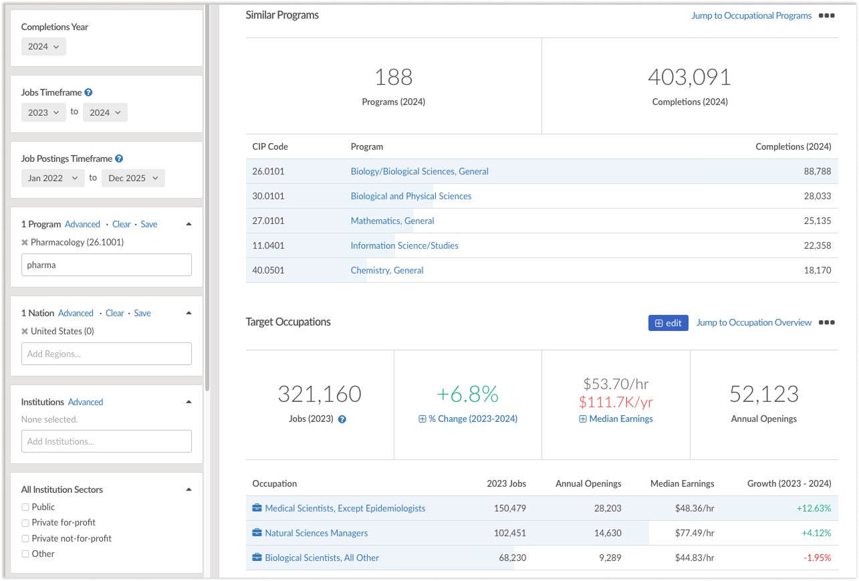Click the Jobs Timeframe help icon
859x581 pixels.
coord(88,93)
